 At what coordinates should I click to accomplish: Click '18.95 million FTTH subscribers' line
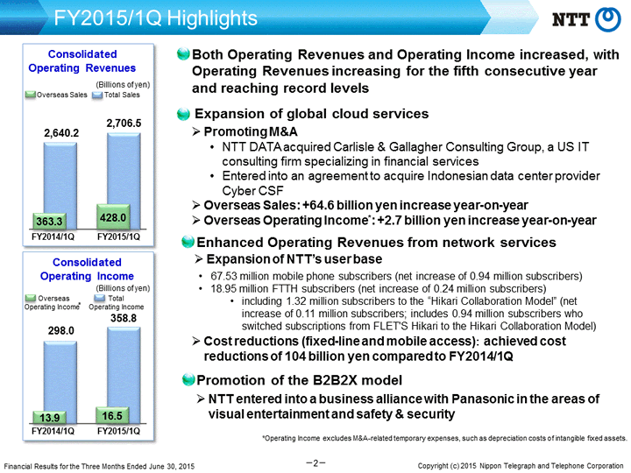point(379,289)
